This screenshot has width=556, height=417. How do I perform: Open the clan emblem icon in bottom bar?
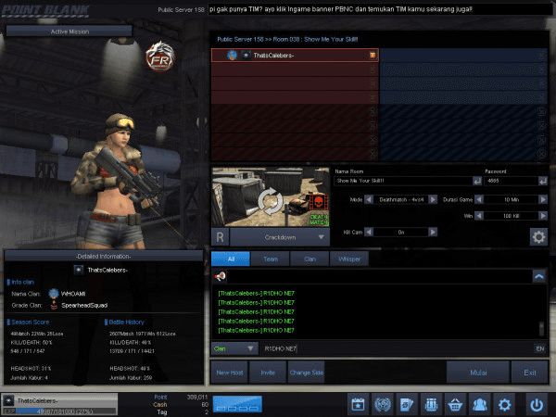(382, 404)
